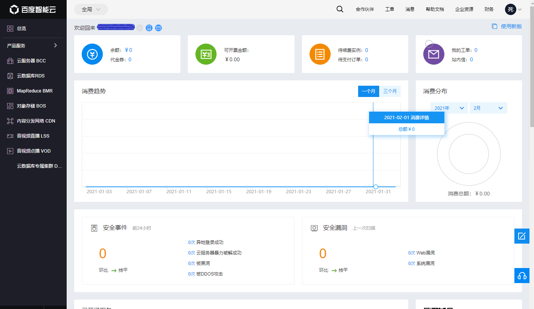Click the 0次 异地登录成功 entry
Screen dimensions: 534x309
point(206,242)
